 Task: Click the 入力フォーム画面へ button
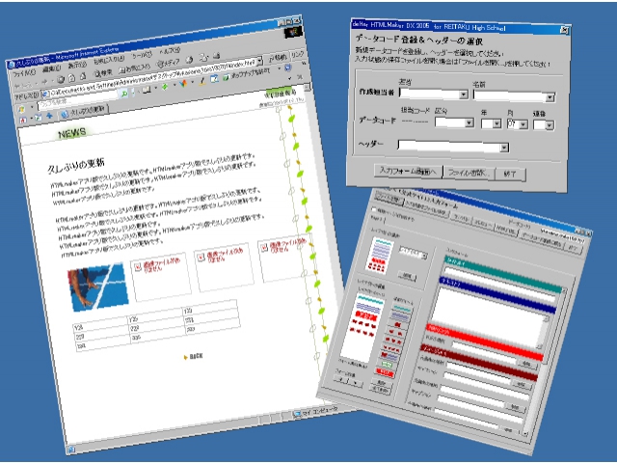point(408,172)
